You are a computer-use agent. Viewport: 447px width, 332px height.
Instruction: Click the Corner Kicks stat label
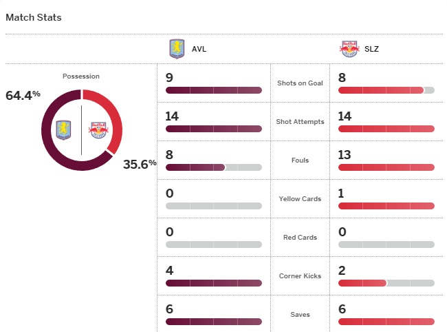tap(300, 276)
